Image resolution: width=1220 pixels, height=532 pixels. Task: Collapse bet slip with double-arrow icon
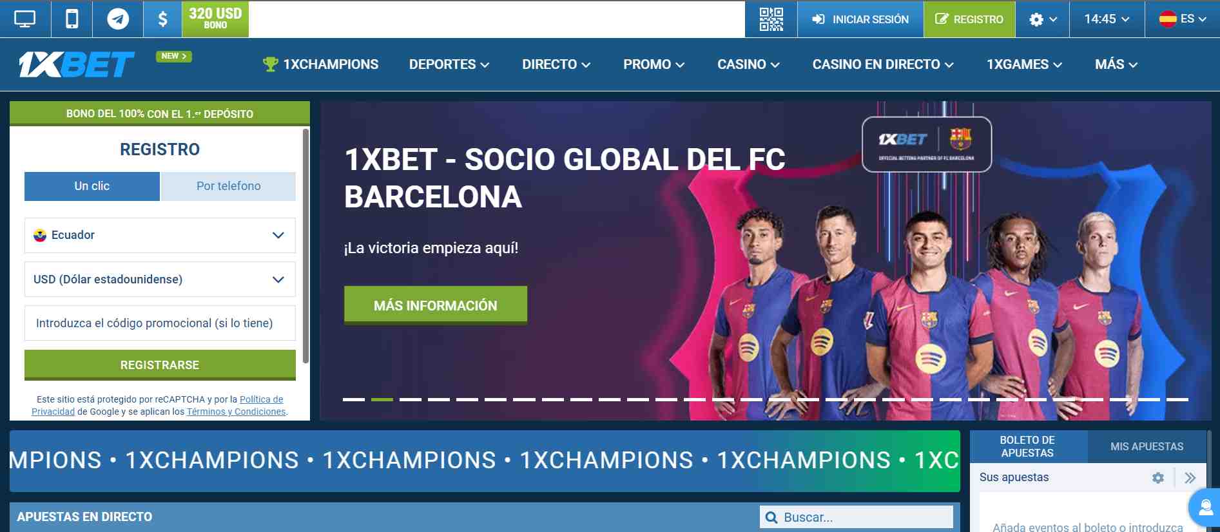1190,478
